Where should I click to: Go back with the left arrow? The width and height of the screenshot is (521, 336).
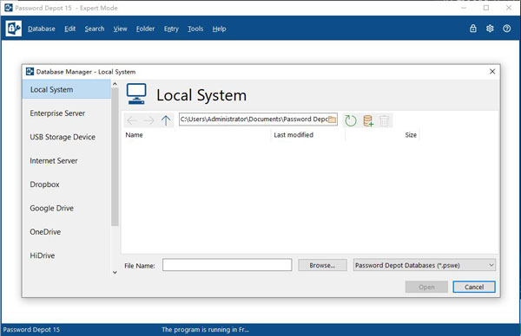[x=132, y=120]
